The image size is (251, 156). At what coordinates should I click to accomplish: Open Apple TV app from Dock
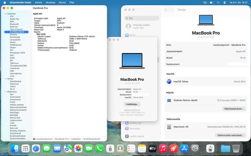click(152, 148)
